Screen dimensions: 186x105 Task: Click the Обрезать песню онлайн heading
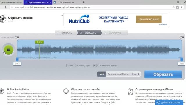[85, 89]
